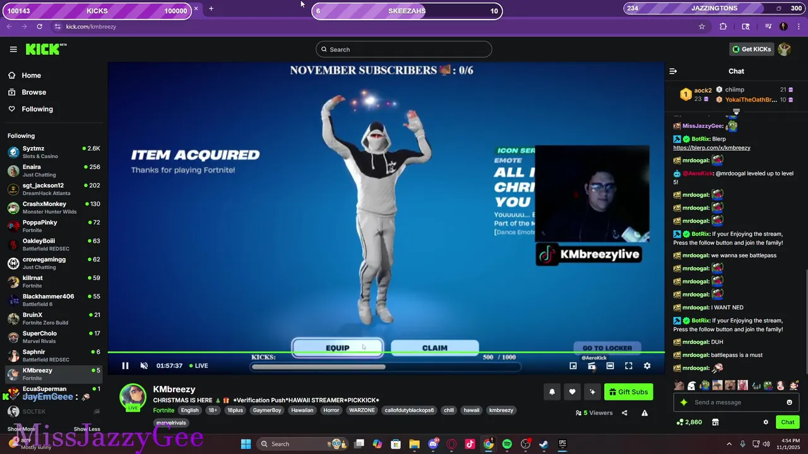Open SuperCholo channel in sidebar

click(x=54, y=337)
